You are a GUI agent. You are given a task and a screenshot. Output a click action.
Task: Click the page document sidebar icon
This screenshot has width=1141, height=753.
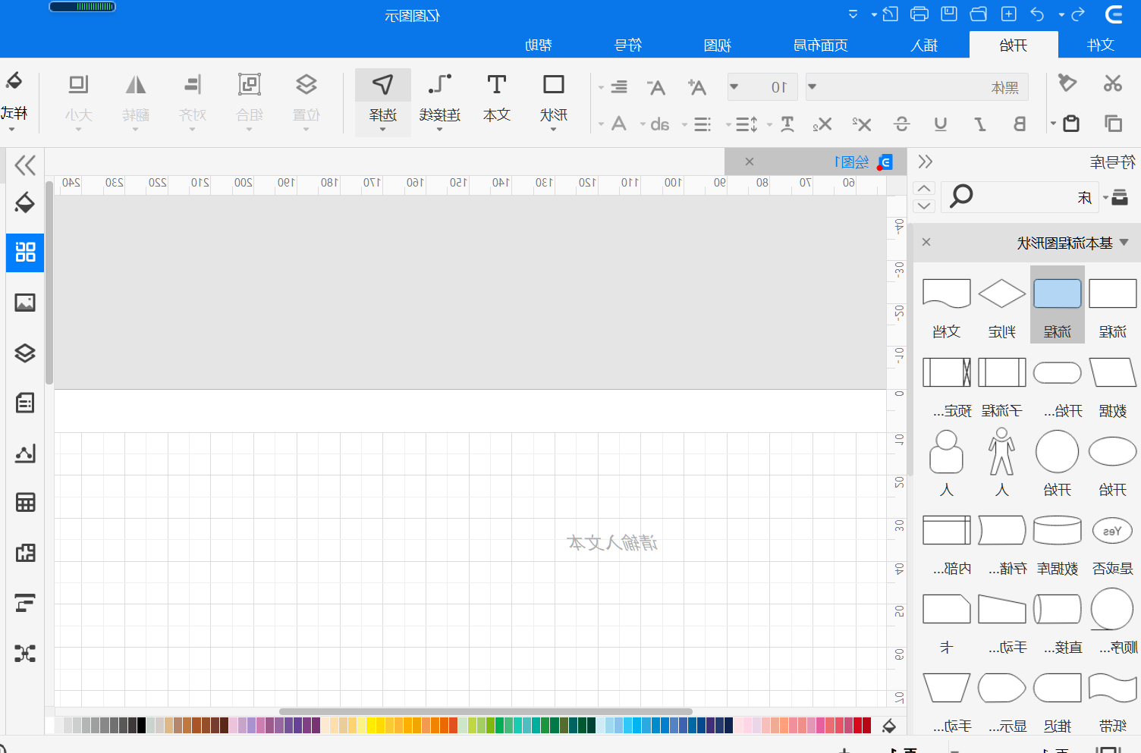pos(25,403)
